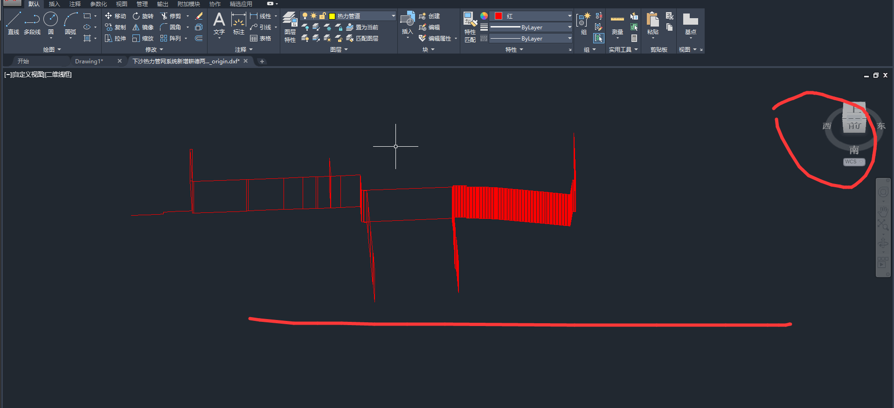
Task: Toggle the layer lock padlock icon
Action: click(322, 16)
